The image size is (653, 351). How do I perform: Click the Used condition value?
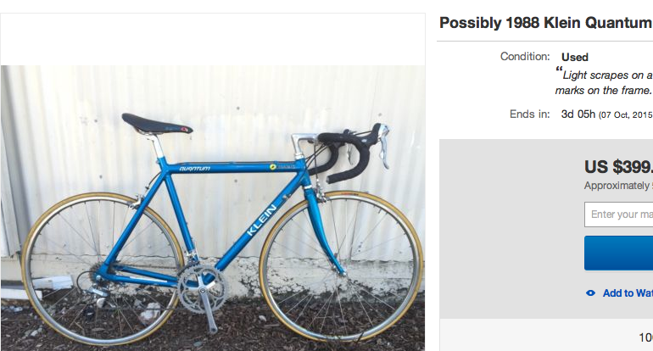[x=575, y=57]
